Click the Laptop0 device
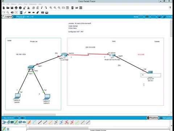This screenshot has height=131, width=174. coord(17,96)
